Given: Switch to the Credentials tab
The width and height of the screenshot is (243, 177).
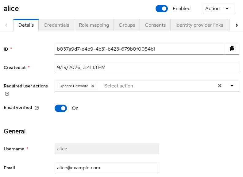Looking at the screenshot, I should point(56,25).
